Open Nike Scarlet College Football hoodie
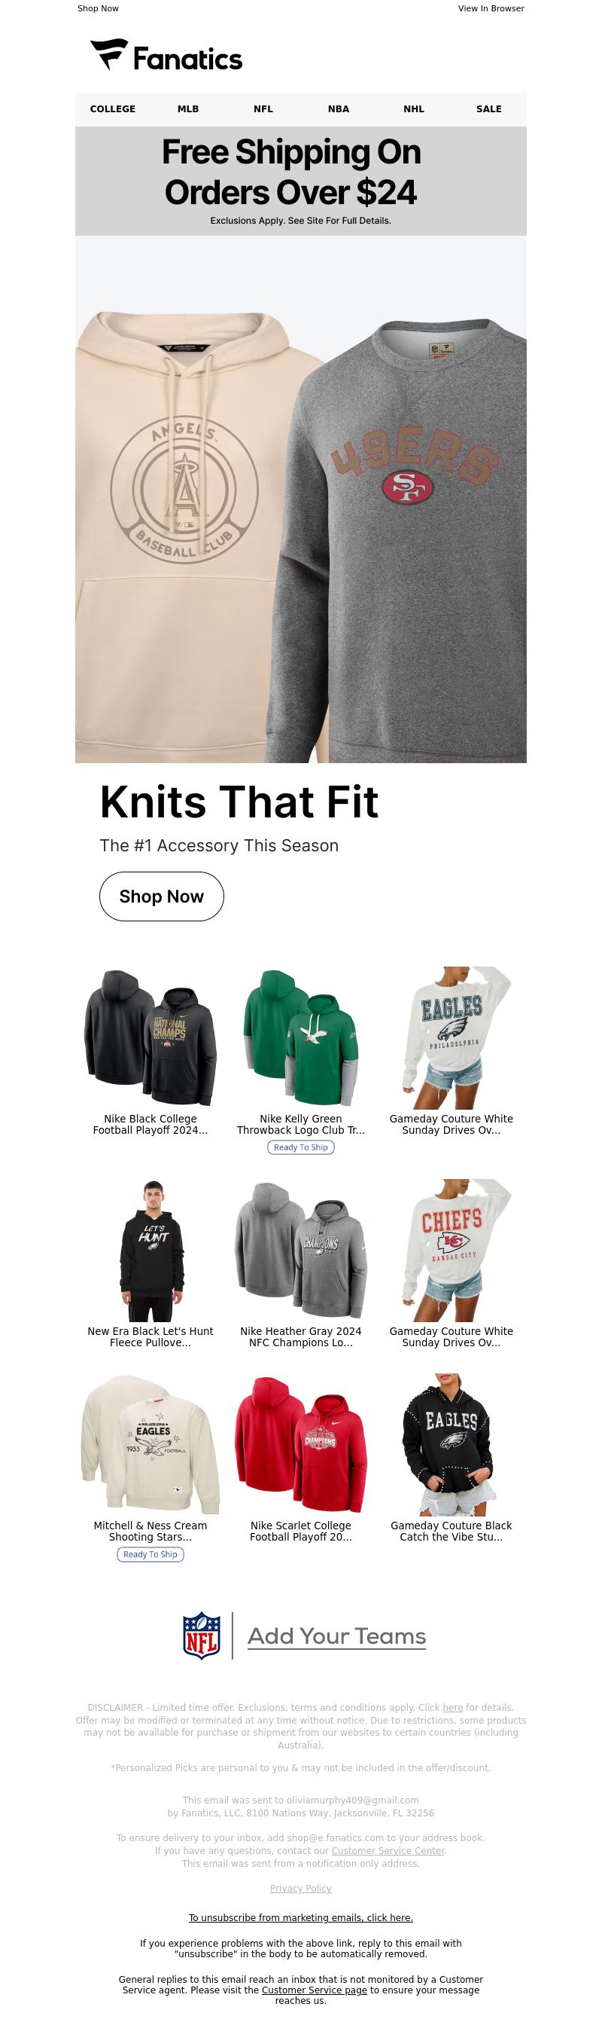 (x=301, y=1444)
